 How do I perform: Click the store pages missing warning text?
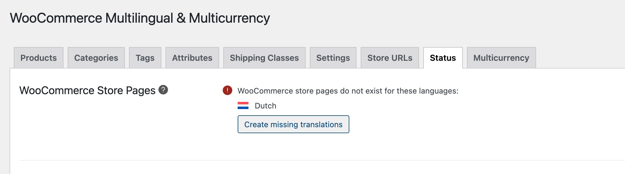point(348,91)
